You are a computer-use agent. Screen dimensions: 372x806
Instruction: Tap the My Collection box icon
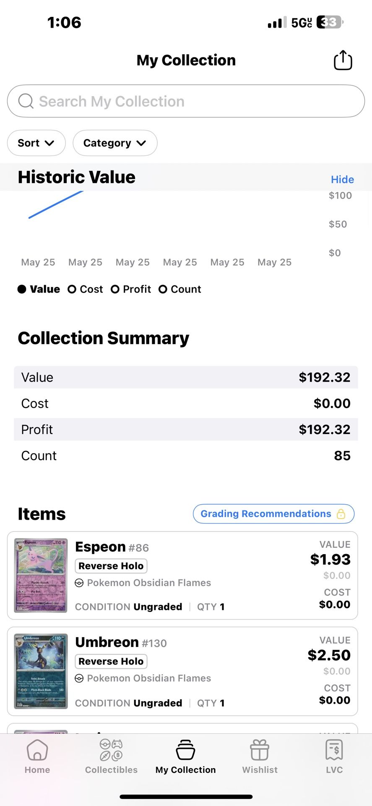(185, 750)
